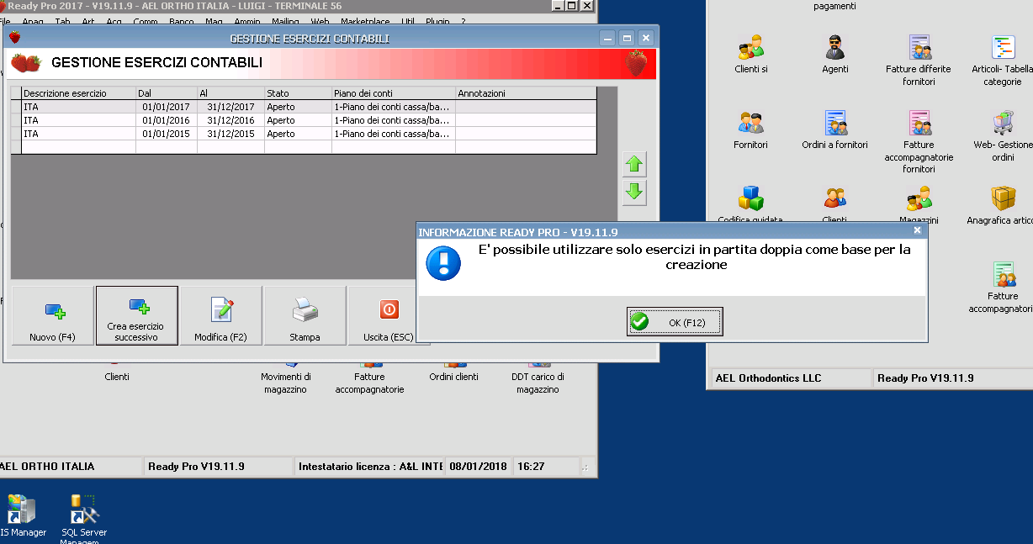The width and height of the screenshot is (1033, 544).
Task: Select the cell showing 01/01/2015
Action: point(167,134)
